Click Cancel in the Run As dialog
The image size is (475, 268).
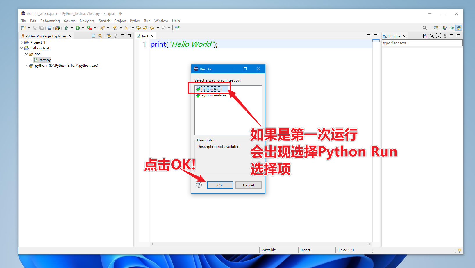tap(249, 185)
